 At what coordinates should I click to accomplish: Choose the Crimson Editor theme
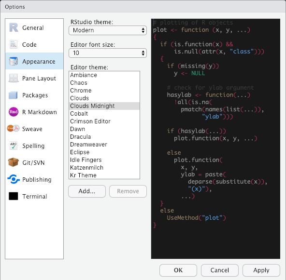point(104,121)
